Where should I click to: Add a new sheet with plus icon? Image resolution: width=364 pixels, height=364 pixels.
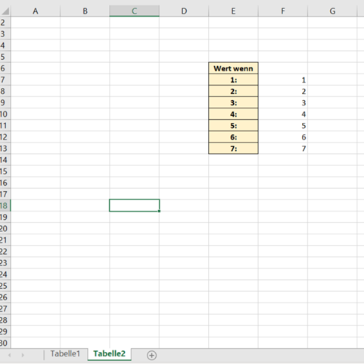[151, 355]
